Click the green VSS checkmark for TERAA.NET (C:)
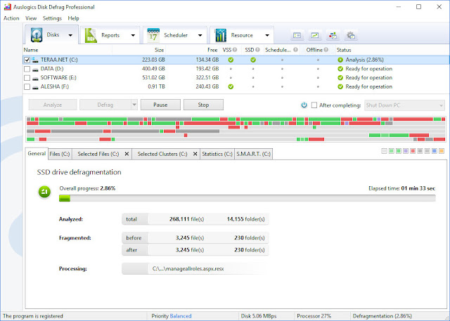 (x=231, y=60)
